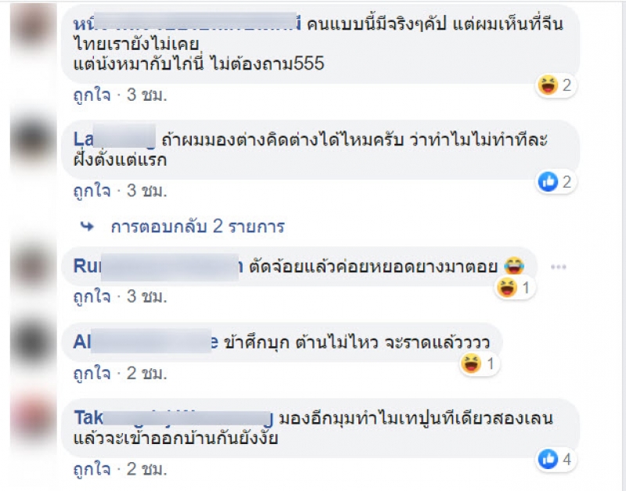Click ถูกใจ under the first comment

pos(92,95)
